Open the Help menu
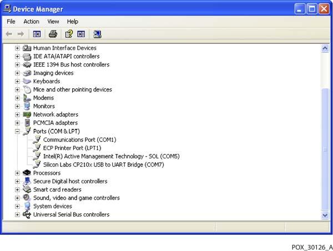Screen dimensions: 333x251 click(x=73, y=22)
